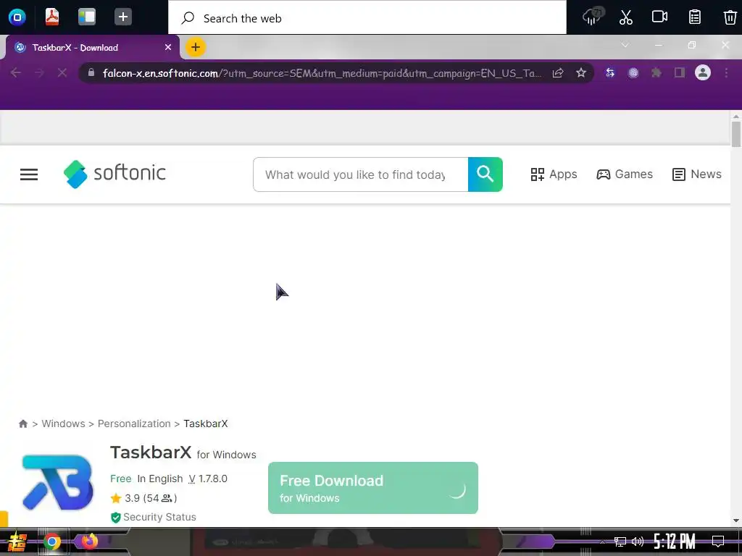Open the clipboard notes icon
Viewport: 742px width, 556px height.
click(x=695, y=17)
